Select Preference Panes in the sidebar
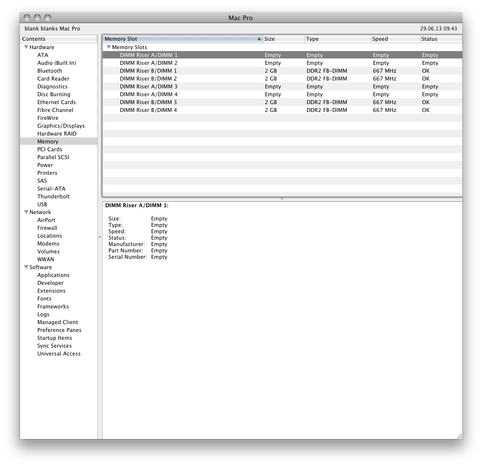The width and height of the screenshot is (482, 466). click(x=59, y=330)
